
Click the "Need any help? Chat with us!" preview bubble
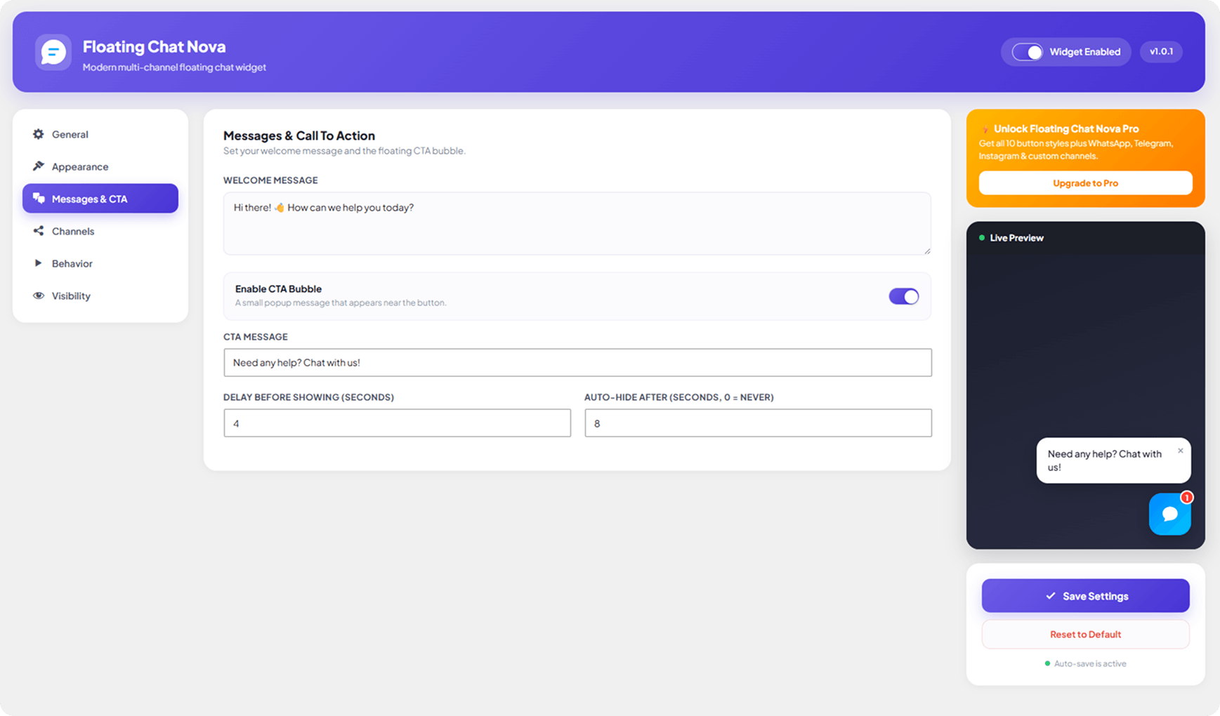(1113, 460)
